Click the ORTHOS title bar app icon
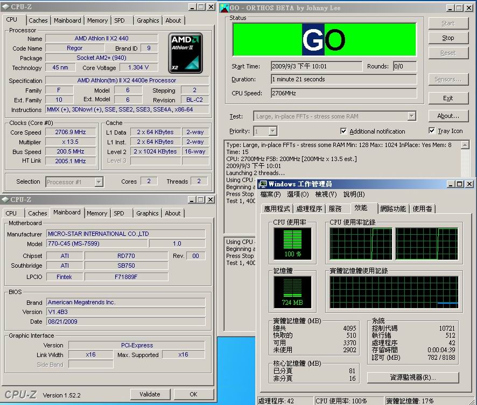Image resolution: width=477 pixels, height=405 pixels. pyautogui.click(x=225, y=8)
